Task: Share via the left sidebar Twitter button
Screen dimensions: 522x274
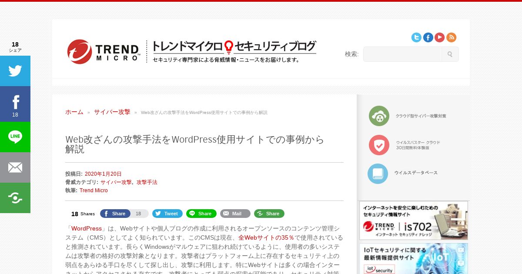Action: click(15, 71)
